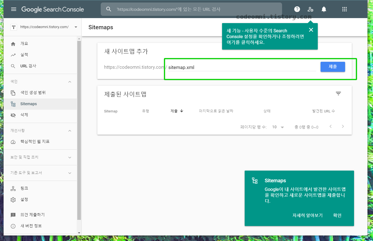Click the sitemap tree icon in sidebar
Image resolution: width=373 pixels, height=241 pixels.
(13, 104)
